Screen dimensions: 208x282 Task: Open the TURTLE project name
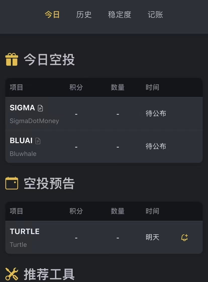click(25, 231)
